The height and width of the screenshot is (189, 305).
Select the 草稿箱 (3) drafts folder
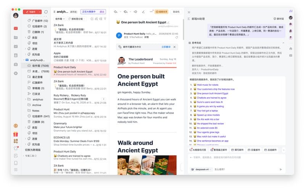[x=36, y=88]
